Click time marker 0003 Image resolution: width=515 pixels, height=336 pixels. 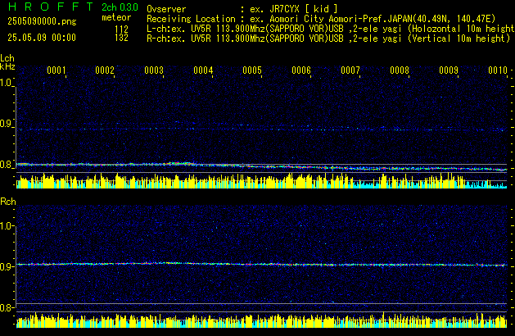[x=154, y=70]
